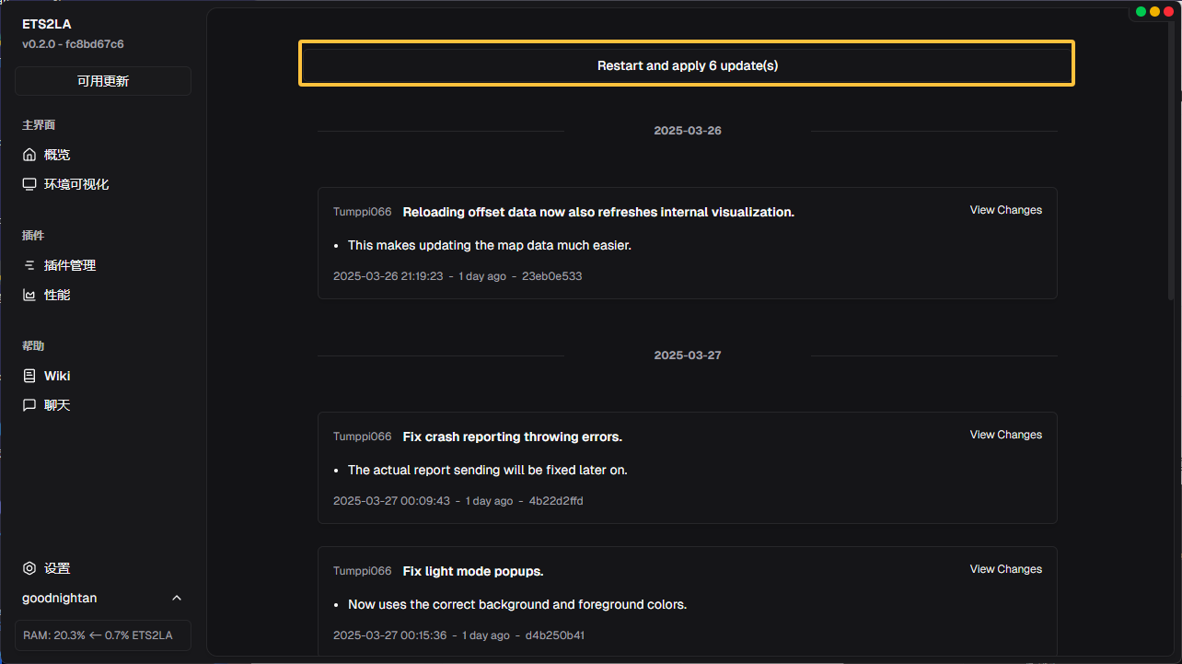Click the yellow window control dot

(1154, 12)
